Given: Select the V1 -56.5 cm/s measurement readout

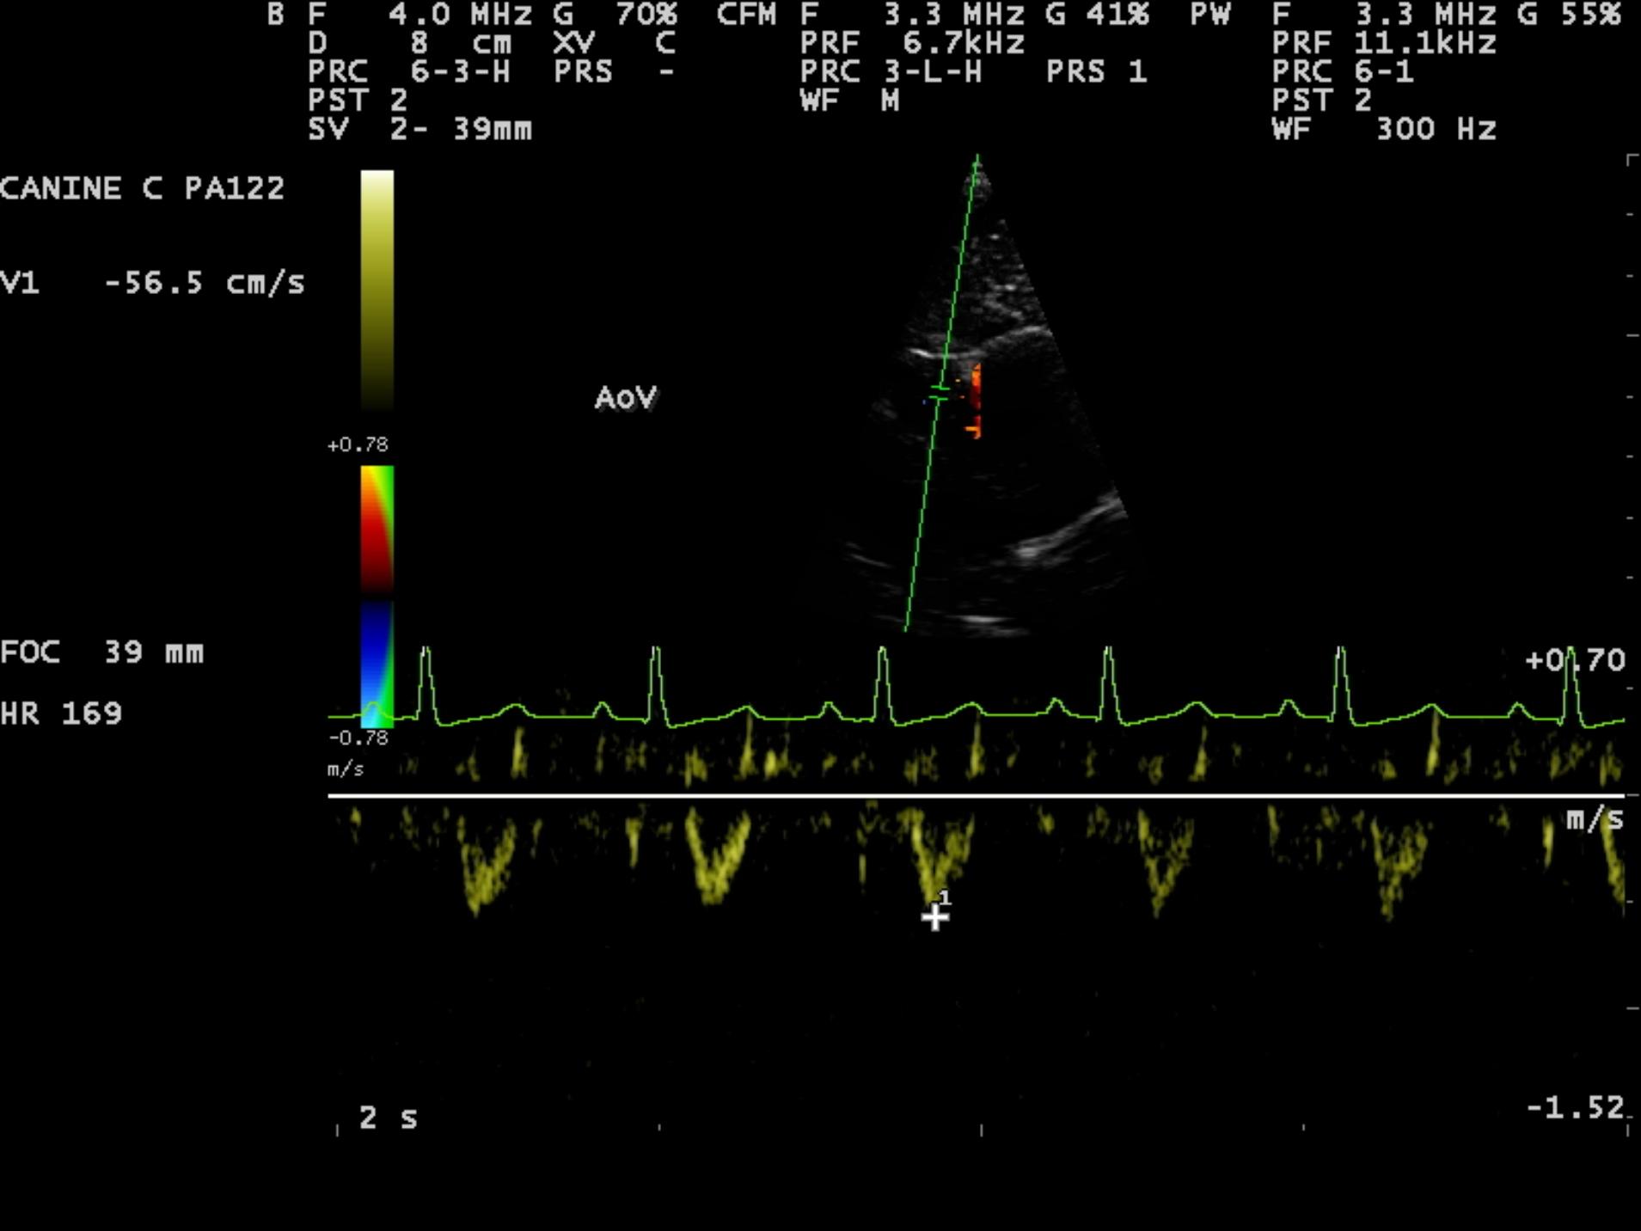Looking at the screenshot, I should click(x=153, y=283).
